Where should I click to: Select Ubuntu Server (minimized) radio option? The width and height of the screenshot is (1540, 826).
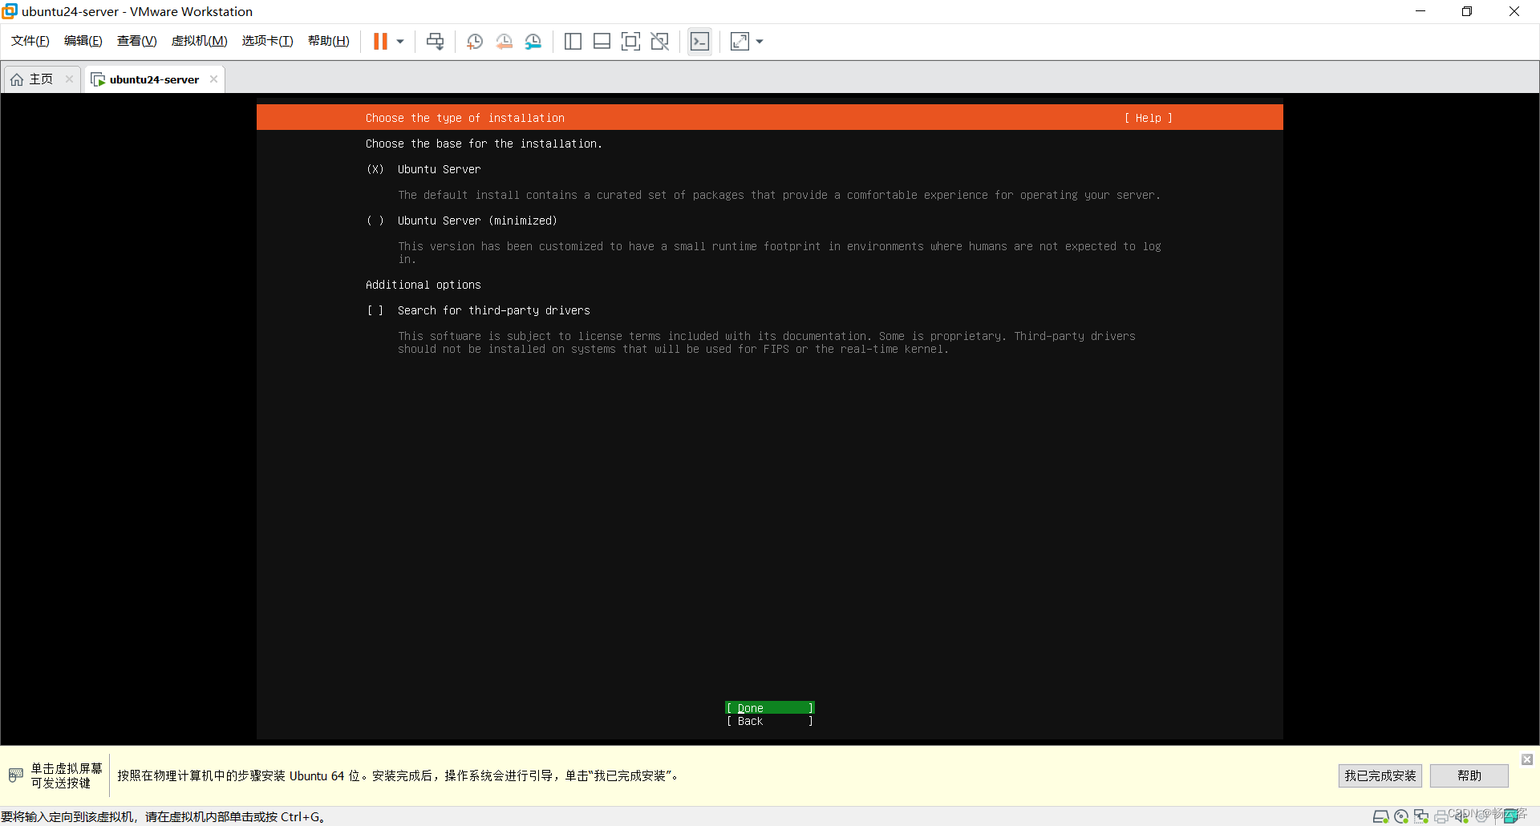tap(375, 221)
